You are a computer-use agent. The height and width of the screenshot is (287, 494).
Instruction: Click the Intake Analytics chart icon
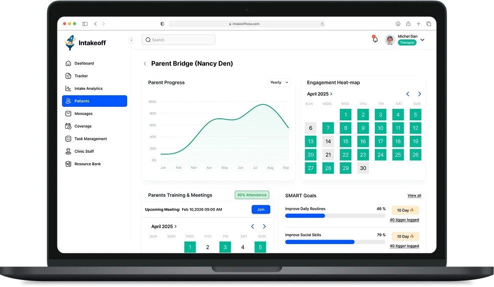pyautogui.click(x=68, y=88)
